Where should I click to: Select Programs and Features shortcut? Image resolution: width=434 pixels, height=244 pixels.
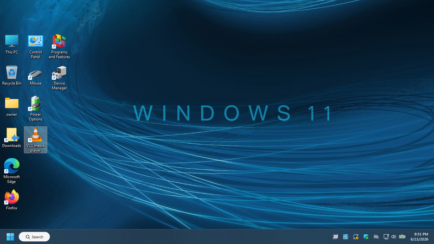pos(59,47)
